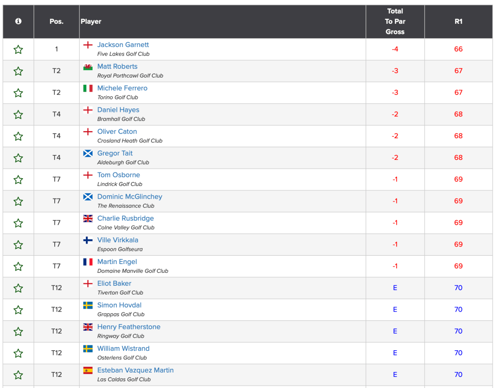
Task: Sort by the Pos. column header
Action: pos(57,21)
